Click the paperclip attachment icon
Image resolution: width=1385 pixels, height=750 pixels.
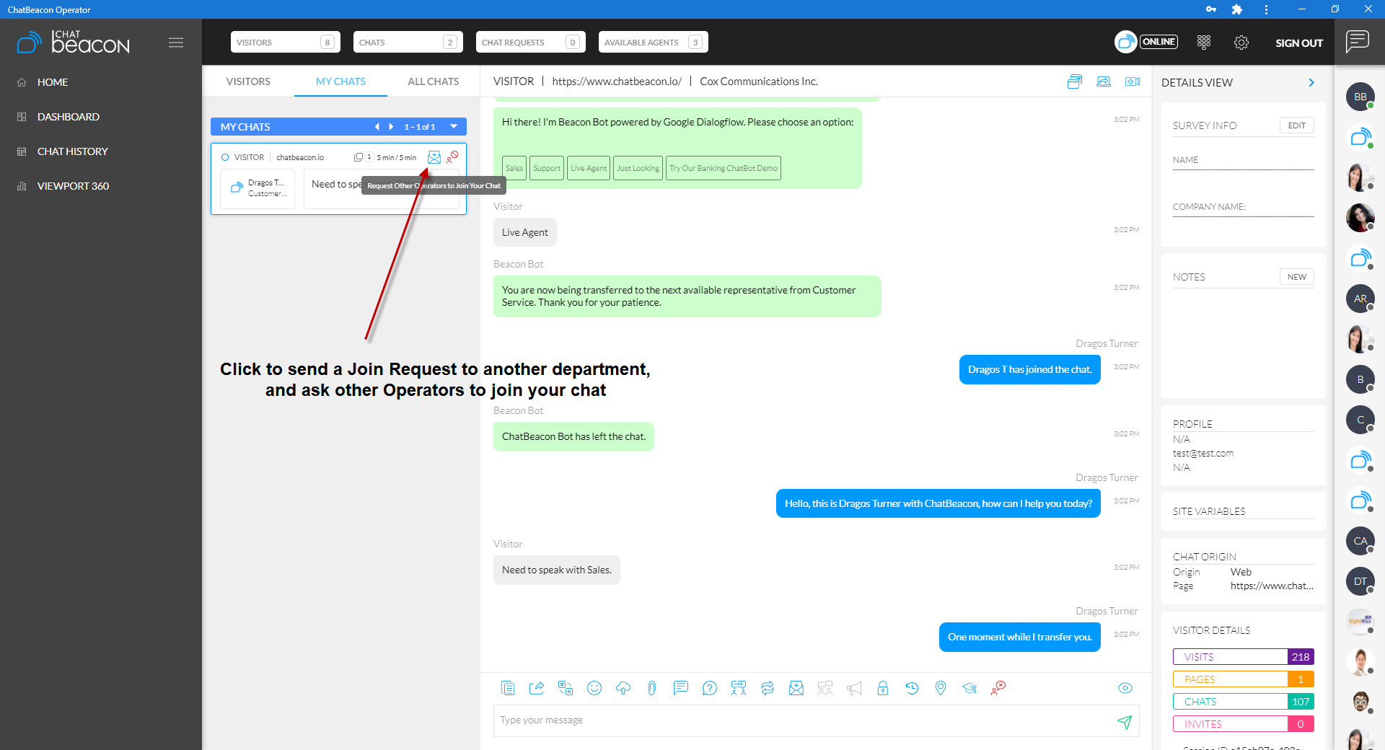point(652,688)
